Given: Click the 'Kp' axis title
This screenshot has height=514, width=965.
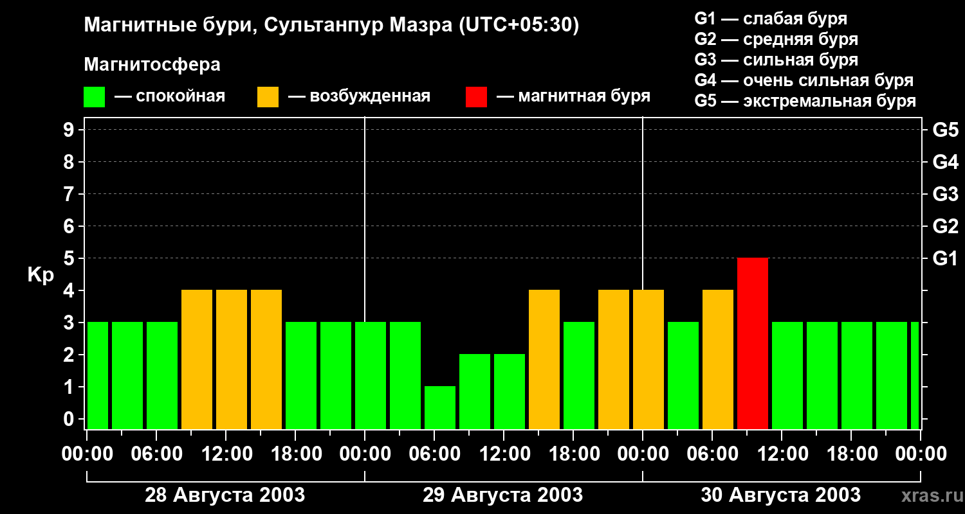Looking at the screenshot, I should [41, 276].
